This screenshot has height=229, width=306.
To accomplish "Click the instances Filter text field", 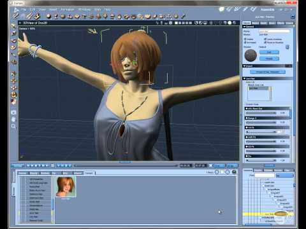I will point(265,176).
